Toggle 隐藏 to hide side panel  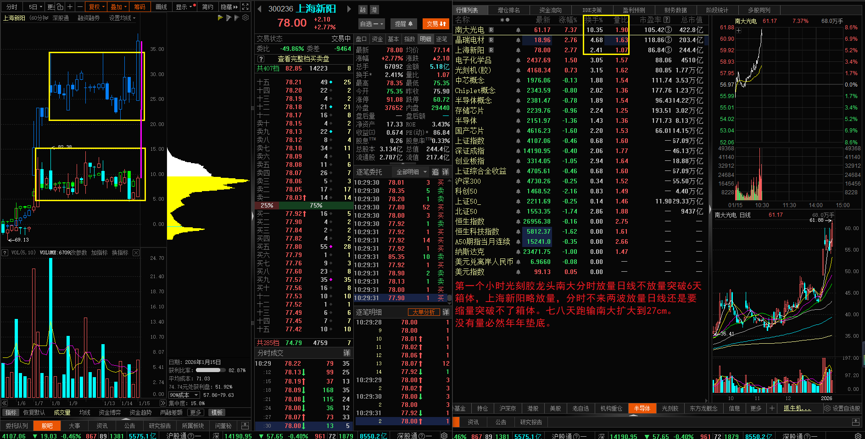(229, 7)
